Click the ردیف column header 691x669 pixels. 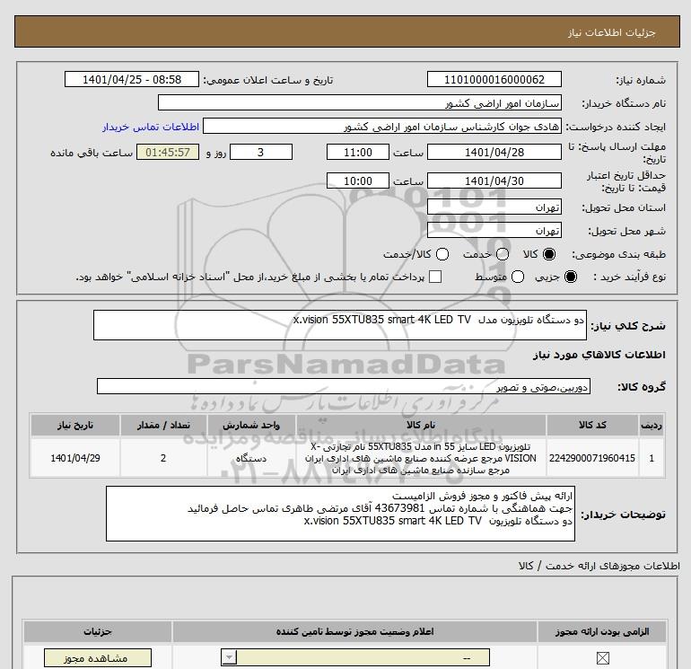click(x=652, y=425)
